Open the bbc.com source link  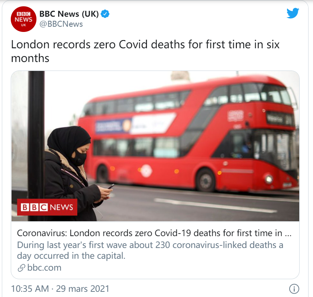(x=44, y=268)
